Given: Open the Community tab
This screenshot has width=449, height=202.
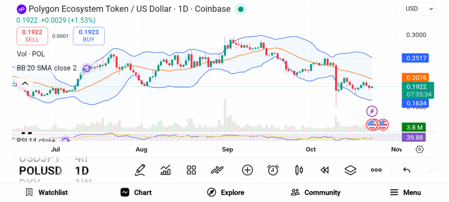Looking at the screenshot, I should click(316, 192).
